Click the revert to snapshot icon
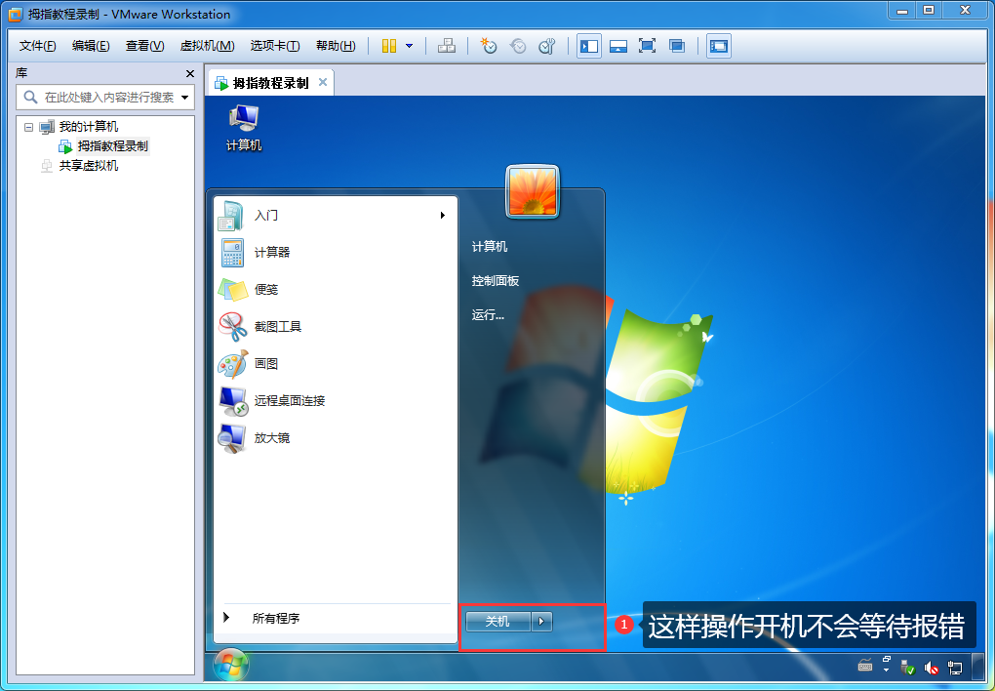 (x=518, y=46)
